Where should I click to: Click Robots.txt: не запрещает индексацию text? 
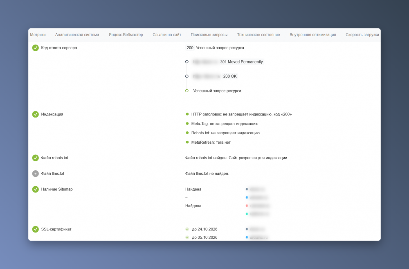pyautogui.click(x=225, y=133)
